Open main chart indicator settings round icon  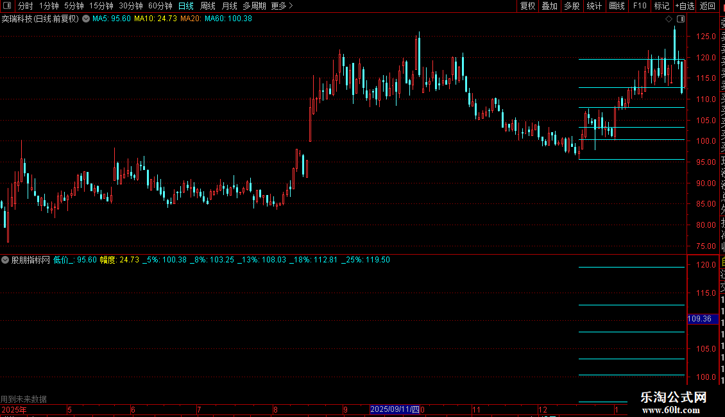[86, 19]
